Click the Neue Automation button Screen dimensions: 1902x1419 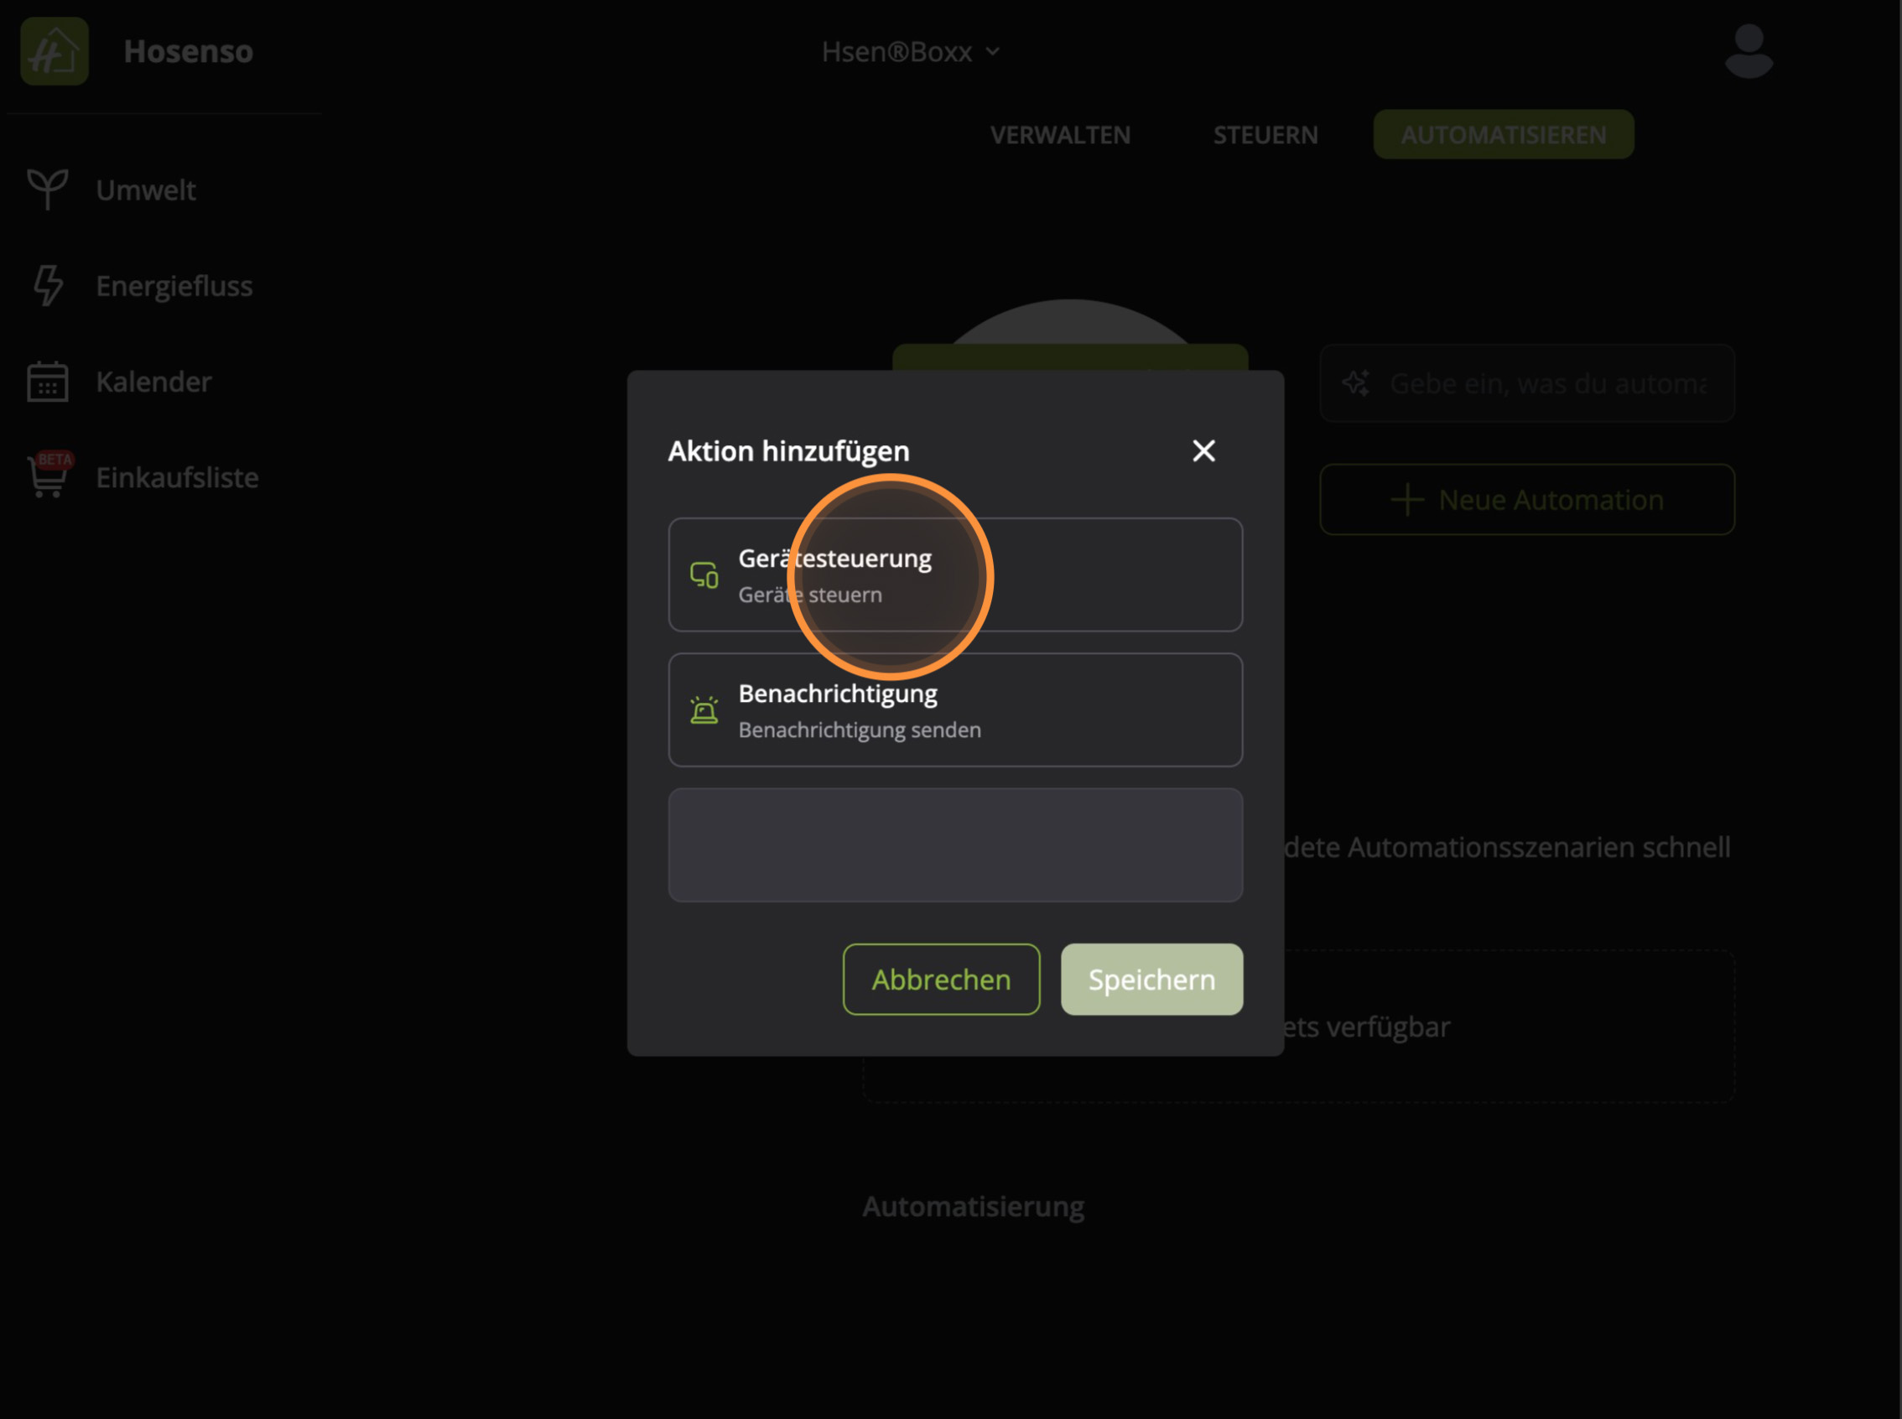[x=1526, y=500]
